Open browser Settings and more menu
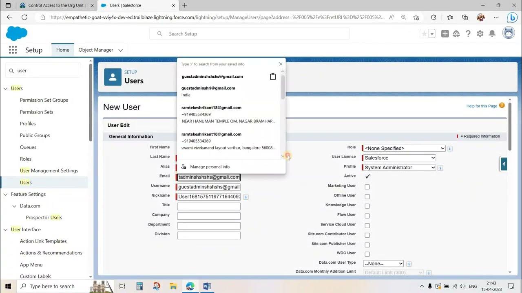 click(x=496, y=17)
